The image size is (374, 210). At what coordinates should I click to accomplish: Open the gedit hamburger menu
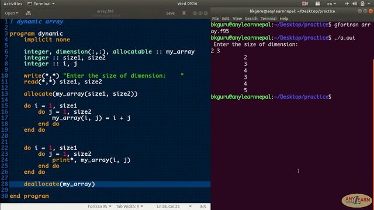pyautogui.click(x=184, y=13)
